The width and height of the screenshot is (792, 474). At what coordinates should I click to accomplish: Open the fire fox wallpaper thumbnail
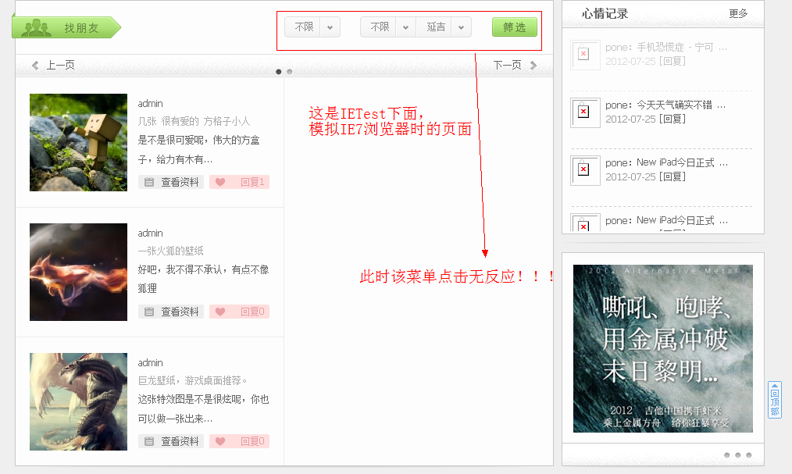[x=78, y=272]
